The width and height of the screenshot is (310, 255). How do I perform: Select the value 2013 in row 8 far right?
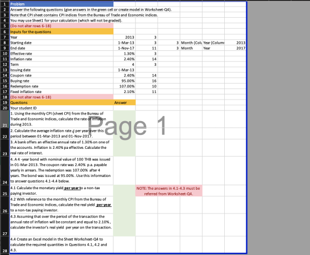point(235,43)
